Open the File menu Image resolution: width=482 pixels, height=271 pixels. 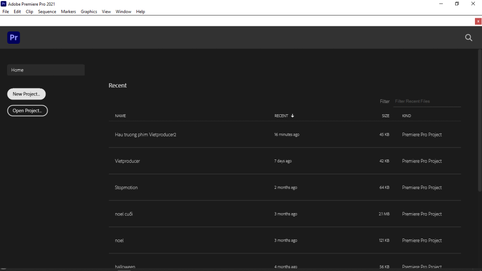6,11
